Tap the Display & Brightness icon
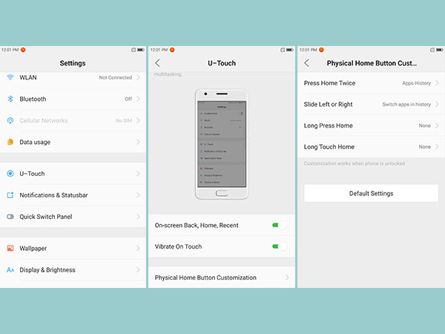The width and height of the screenshot is (445, 334). point(10,270)
